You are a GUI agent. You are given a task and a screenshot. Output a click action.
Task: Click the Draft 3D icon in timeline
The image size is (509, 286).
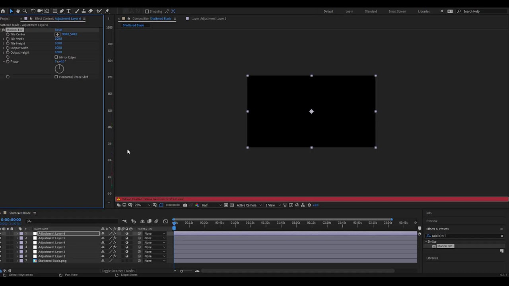[x=134, y=221]
